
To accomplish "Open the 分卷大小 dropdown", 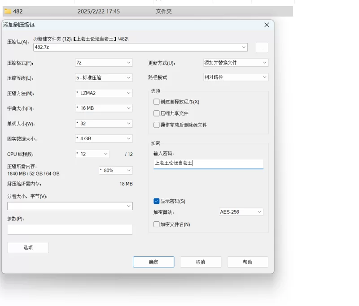I will tap(70, 206).
